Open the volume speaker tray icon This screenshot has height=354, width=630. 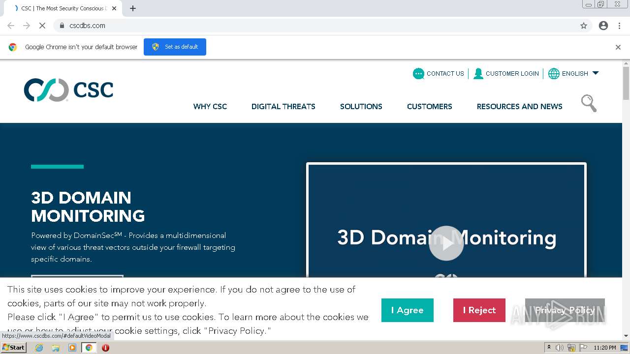[x=560, y=348]
